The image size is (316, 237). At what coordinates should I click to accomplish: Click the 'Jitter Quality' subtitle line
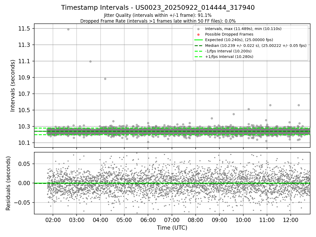click(158, 15)
